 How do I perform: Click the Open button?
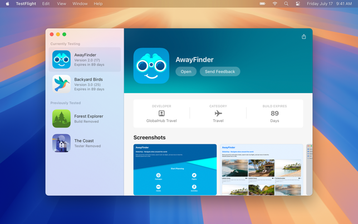point(186,71)
